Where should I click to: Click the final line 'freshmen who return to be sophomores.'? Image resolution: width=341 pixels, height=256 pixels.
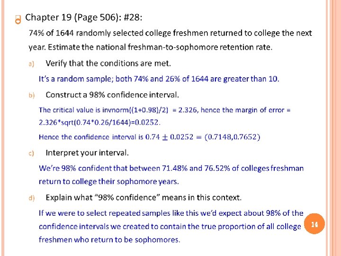[109, 240]
